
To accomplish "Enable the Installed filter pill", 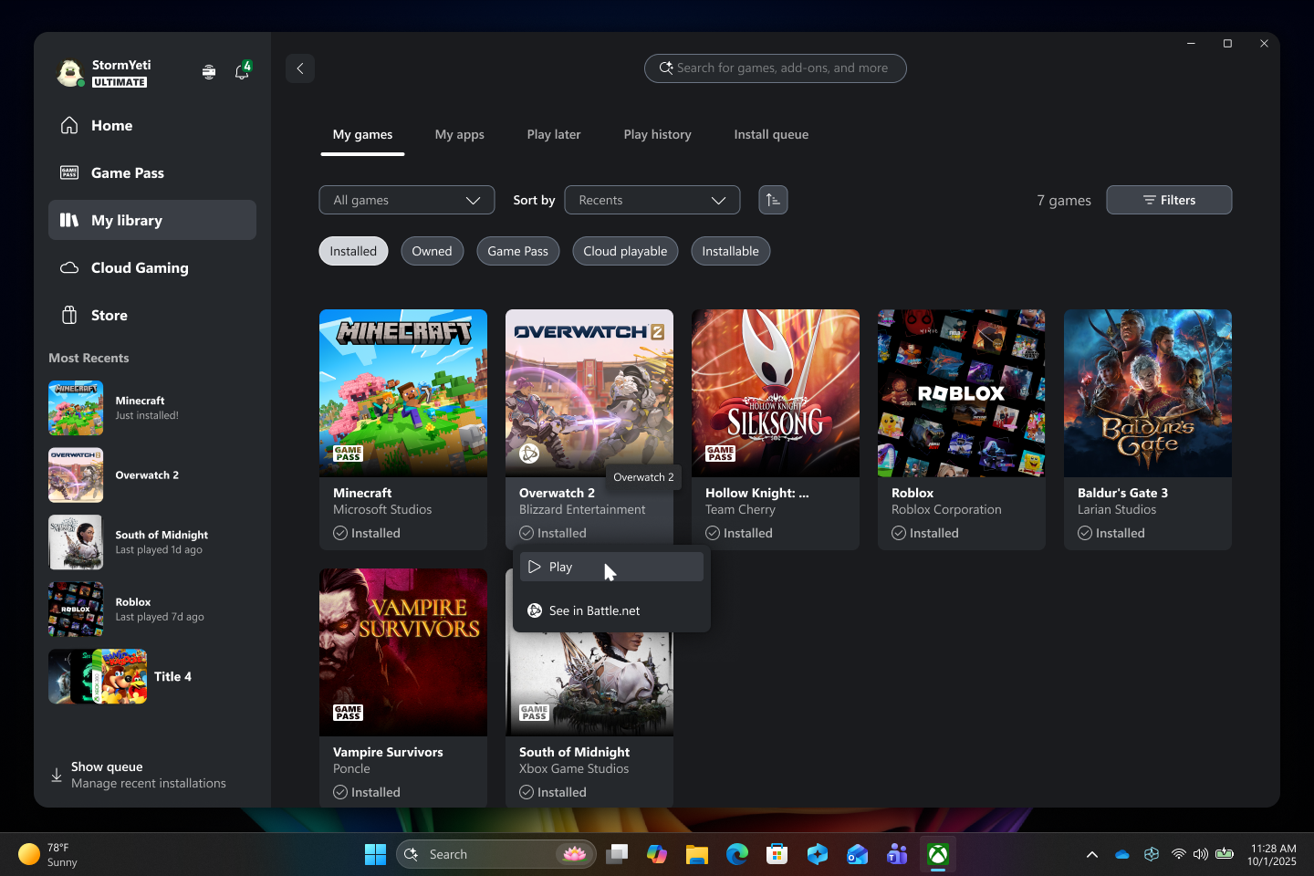I will [353, 251].
